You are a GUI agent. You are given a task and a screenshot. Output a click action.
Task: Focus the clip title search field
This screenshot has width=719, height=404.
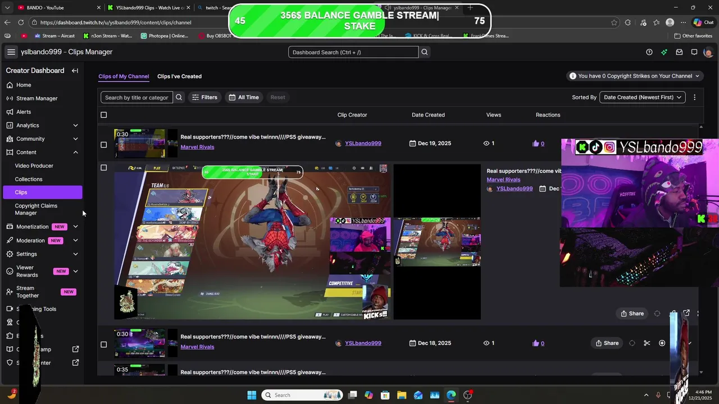pyautogui.click(x=136, y=97)
